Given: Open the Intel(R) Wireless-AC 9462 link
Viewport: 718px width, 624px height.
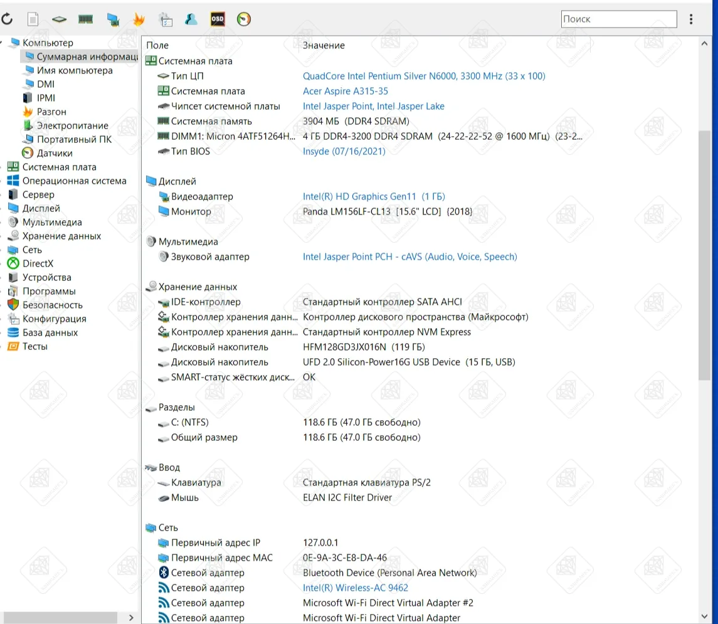Looking at the screenshot, I should tap(356, 588).
